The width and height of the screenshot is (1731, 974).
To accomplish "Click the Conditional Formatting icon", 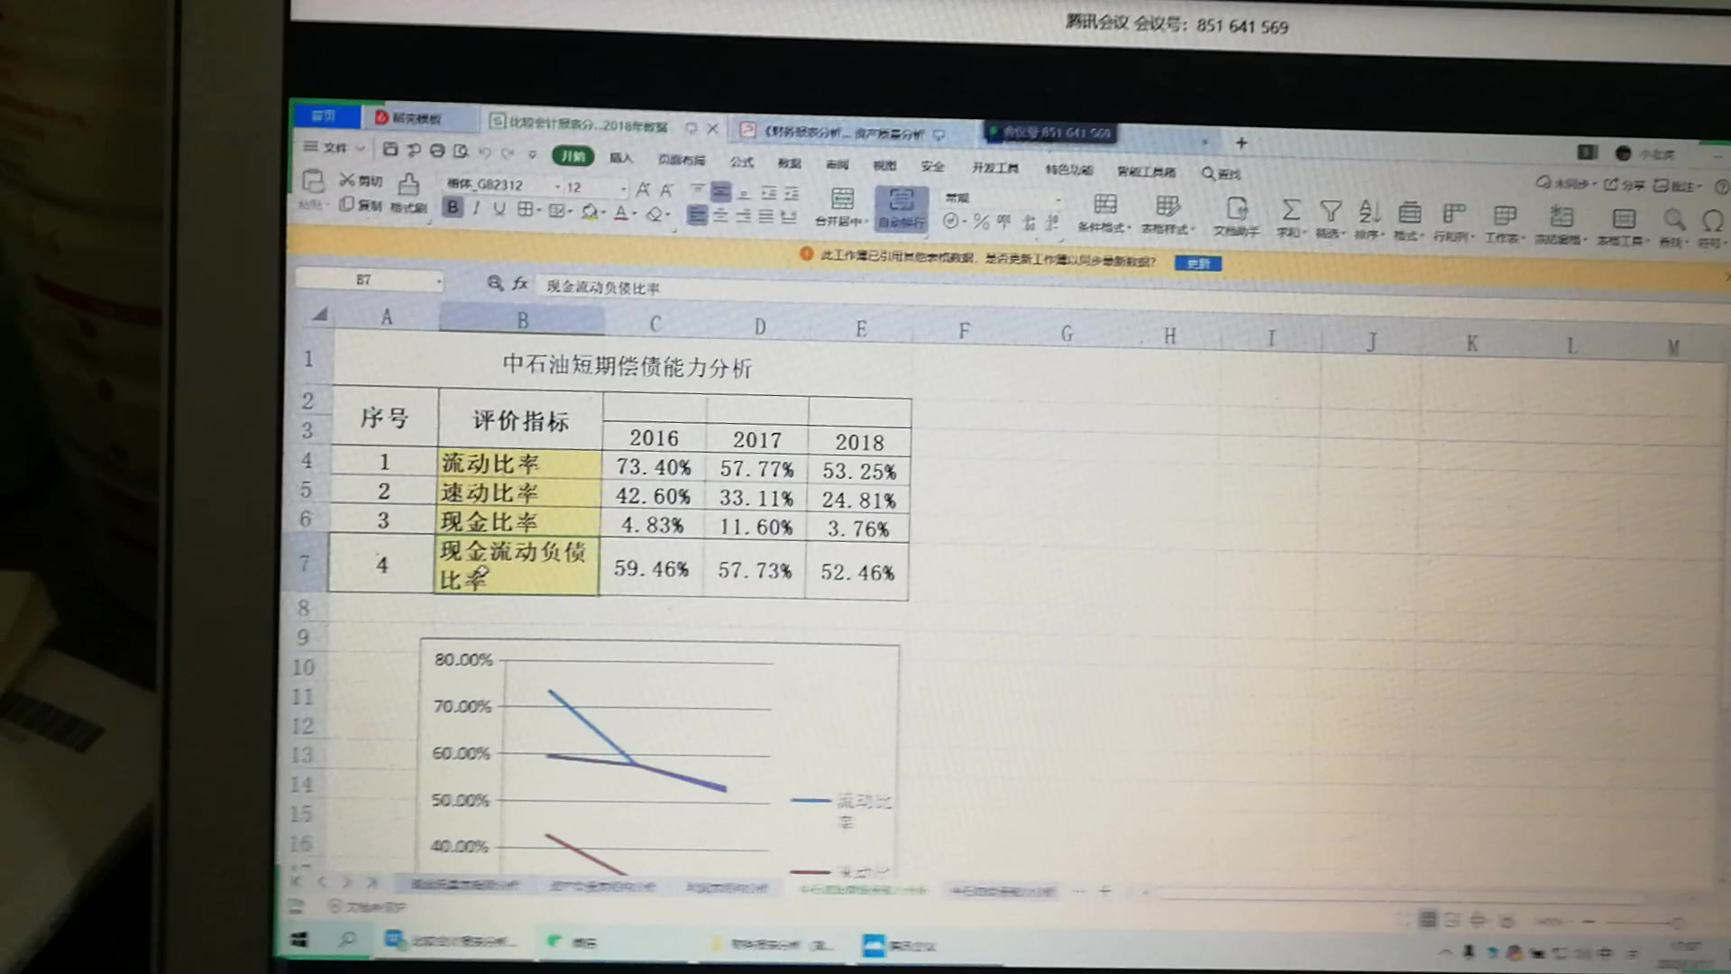I will point(1104,205).
